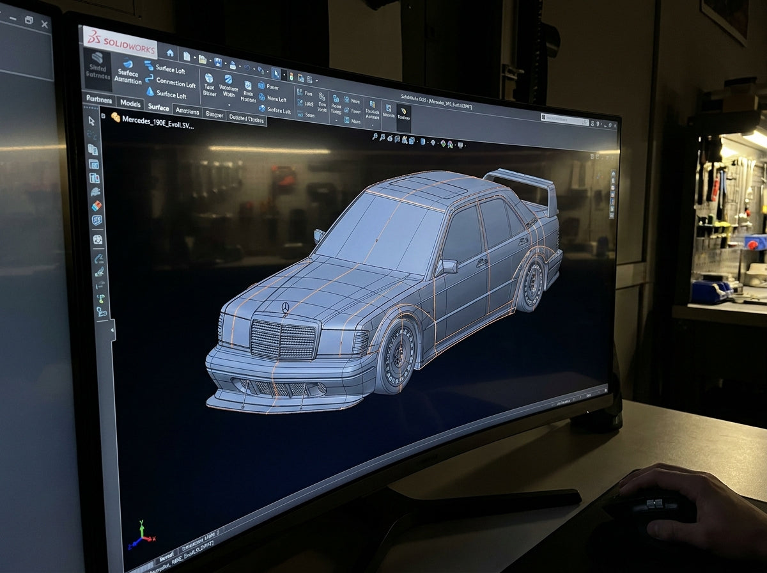767x573 pixels.
Task: Click the Home icon beside the SolidWorks logo
Action: coord(170,52)
